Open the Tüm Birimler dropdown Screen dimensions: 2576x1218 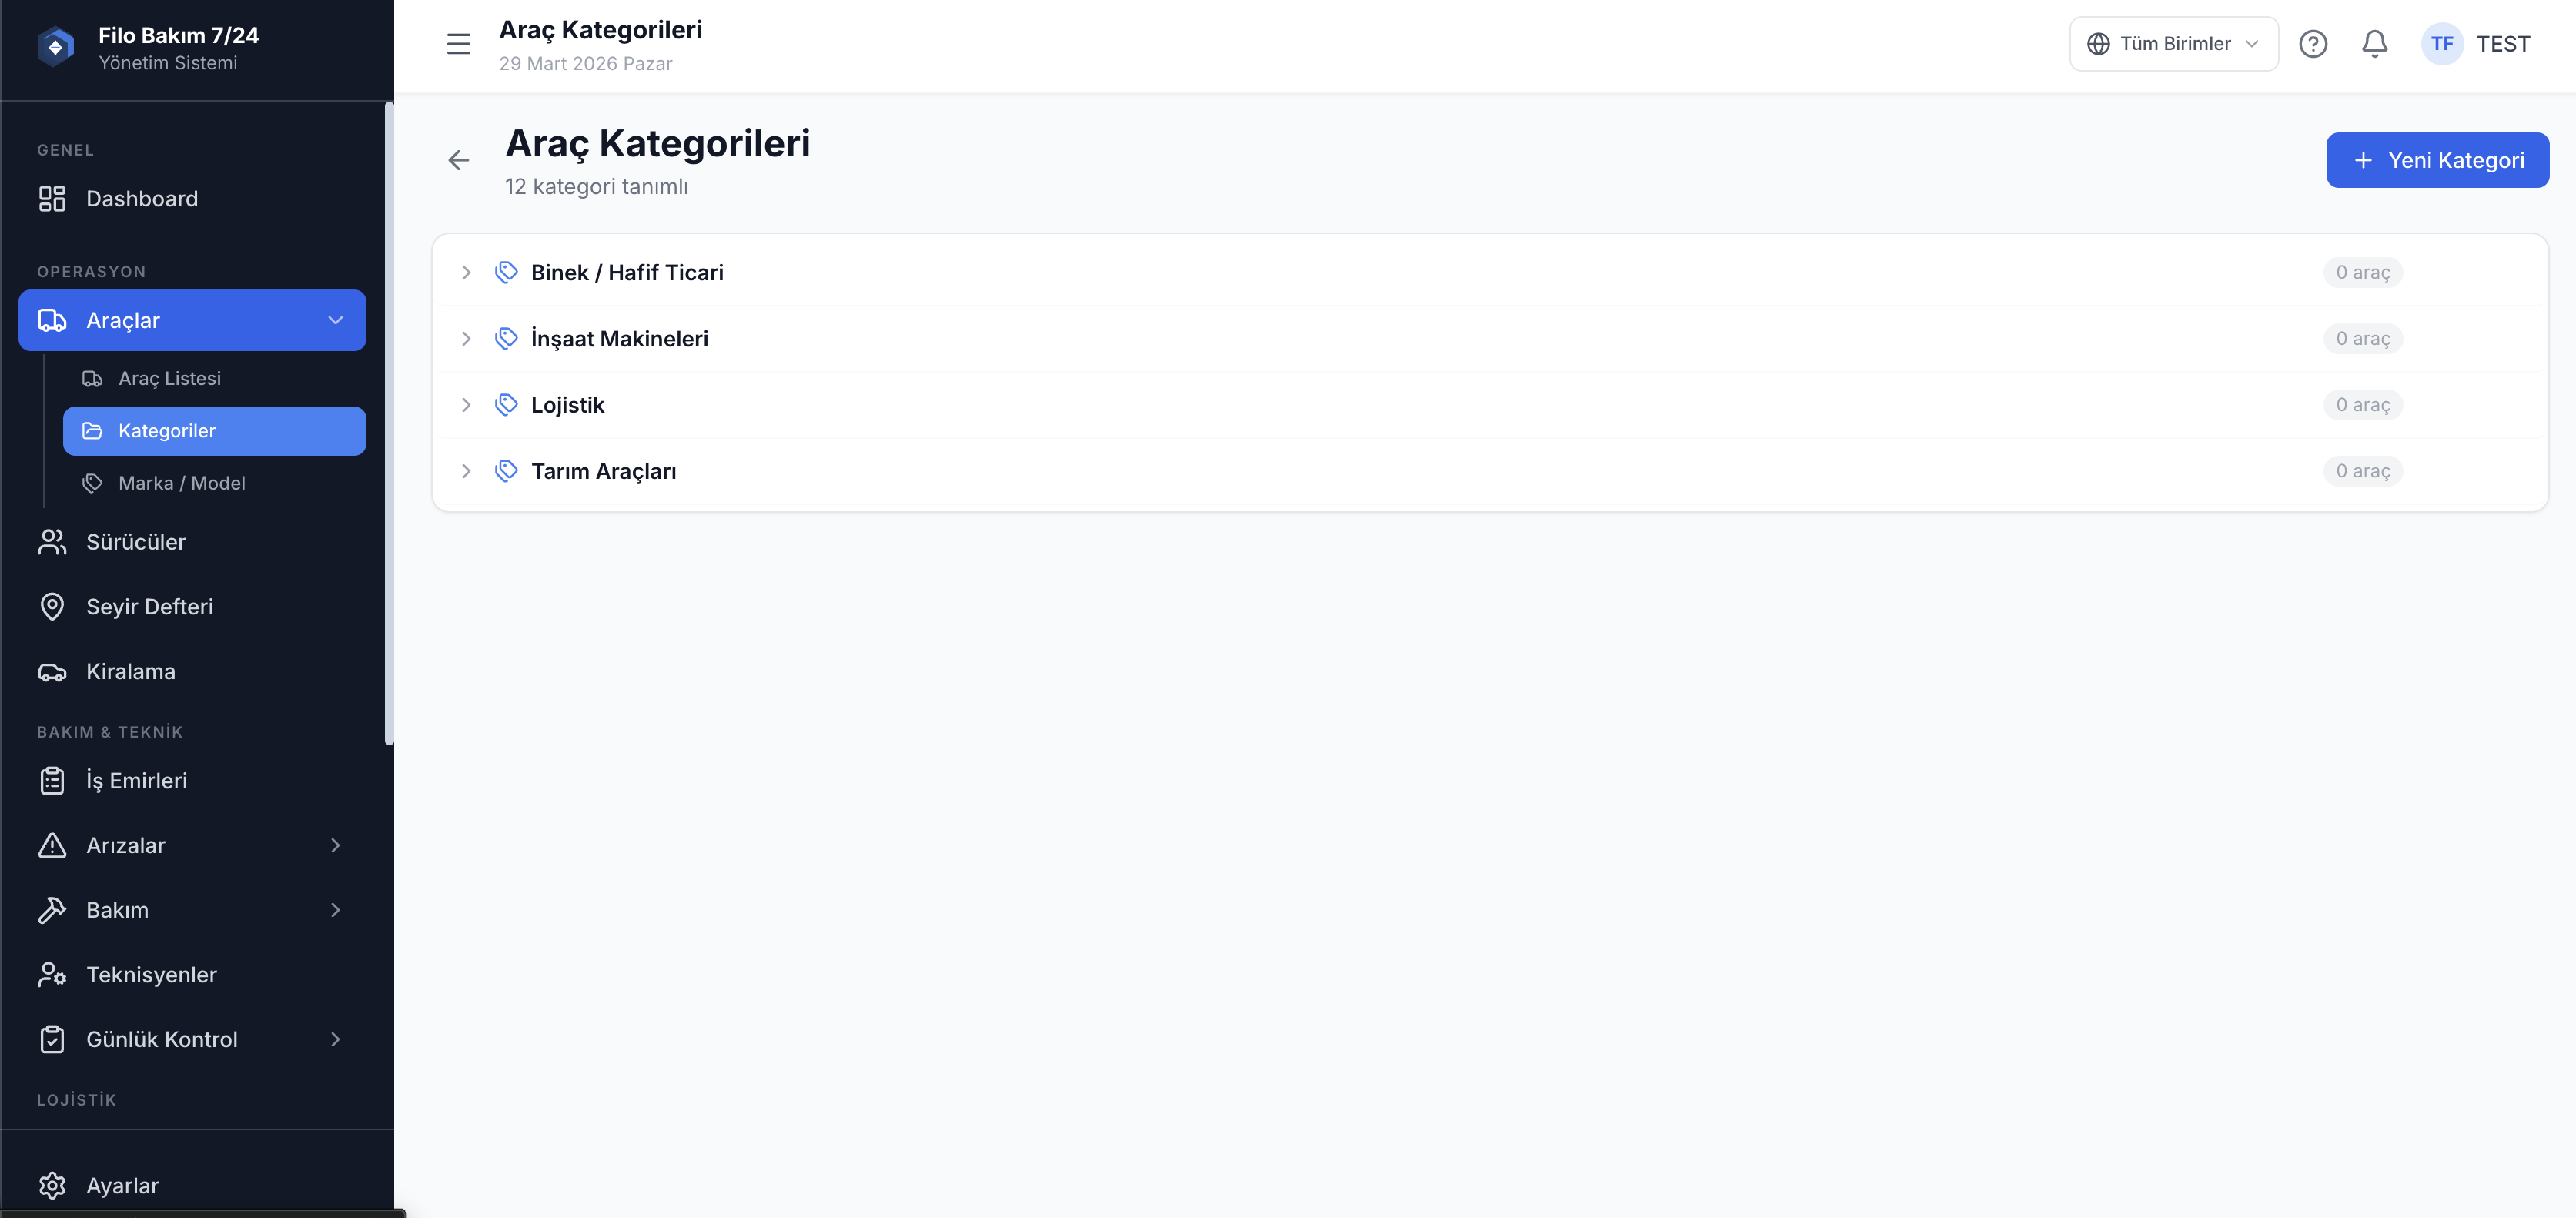[x=2173, y=44]
